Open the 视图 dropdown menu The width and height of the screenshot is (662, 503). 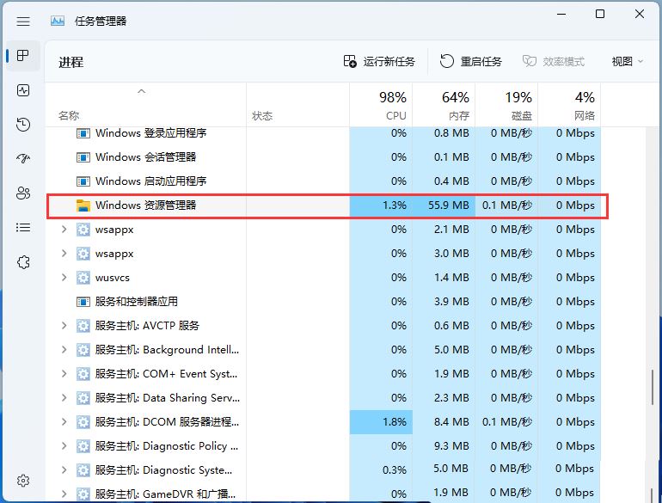pos(628,62)
